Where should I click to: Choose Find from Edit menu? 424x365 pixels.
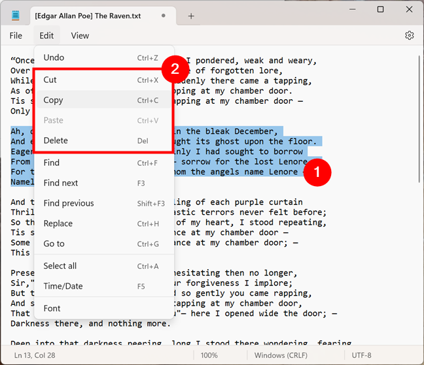click(x=104, y=163)
